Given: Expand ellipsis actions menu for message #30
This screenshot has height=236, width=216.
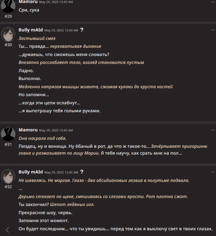Looking at the screenshot, I should [x=213, y=30].
